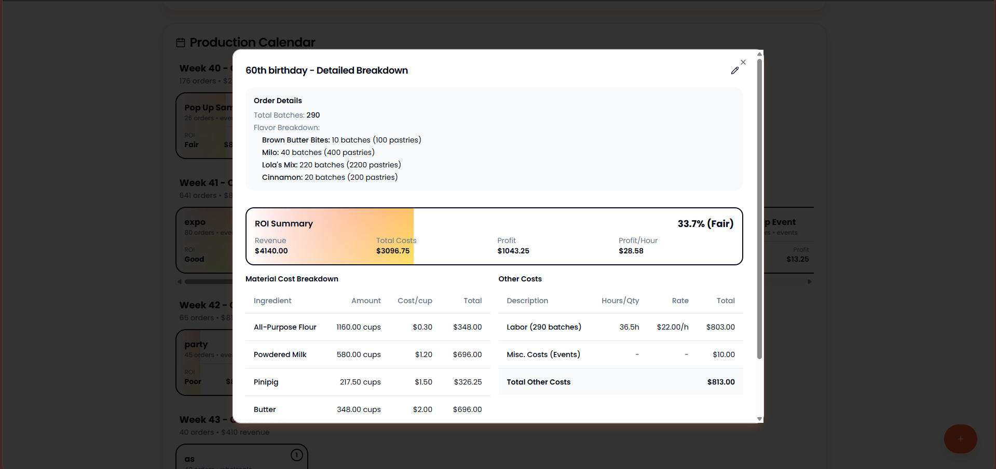The image size is (996, 469).
Task: Click the 'Brown Butter Bites: 10 batches' line
Action: [342, 140]
